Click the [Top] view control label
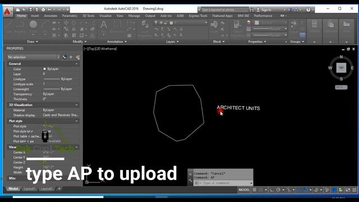The height and width of the screenshot is (202, 359). [x=91, y=49]
